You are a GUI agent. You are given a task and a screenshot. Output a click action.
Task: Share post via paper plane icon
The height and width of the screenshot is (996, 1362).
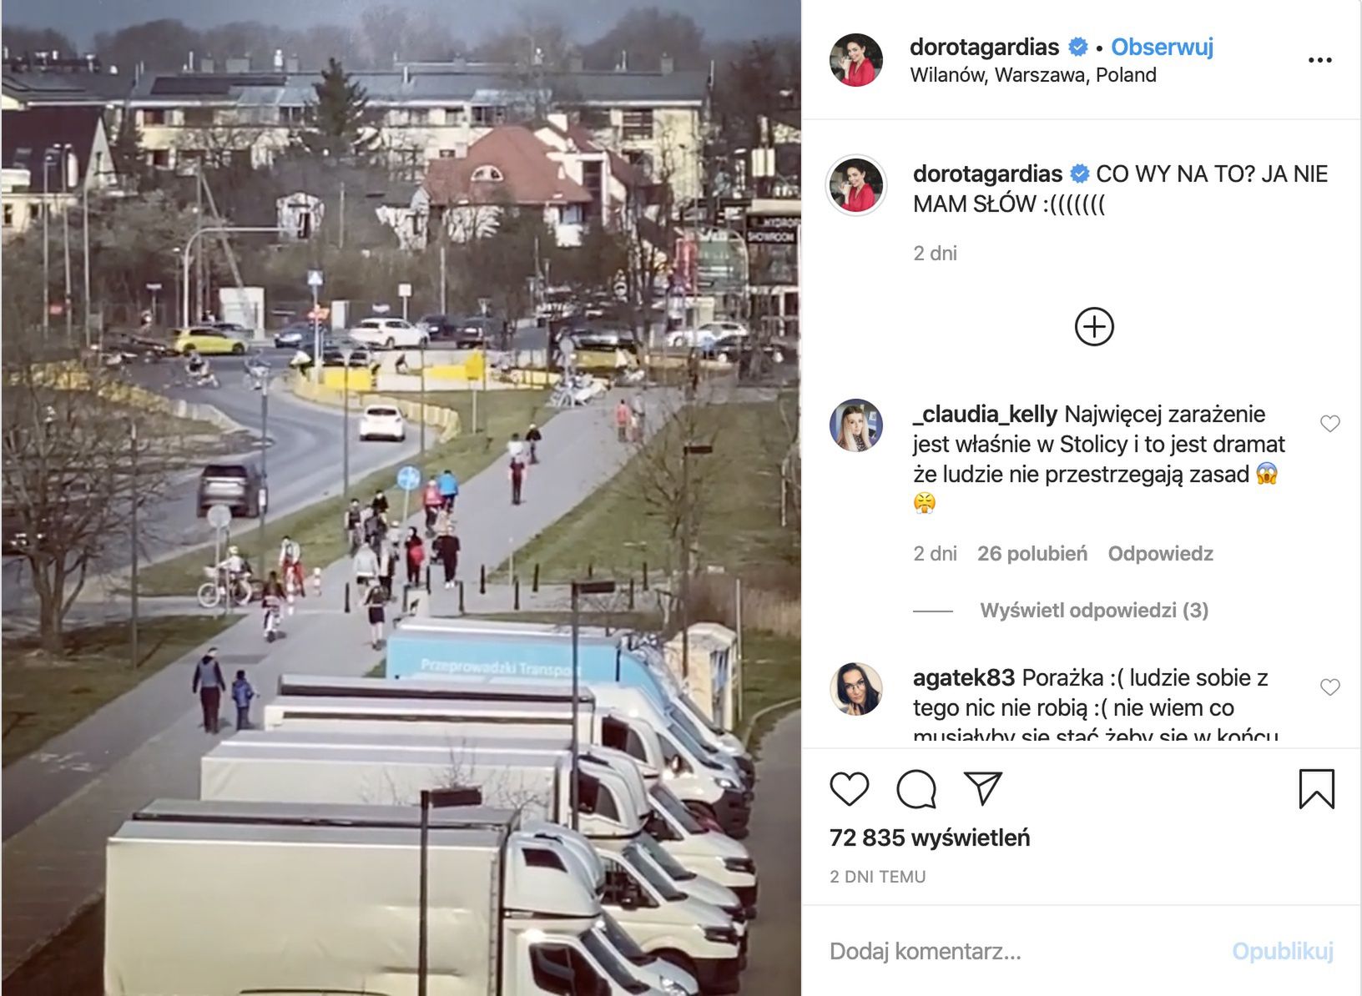click(983, 788)
